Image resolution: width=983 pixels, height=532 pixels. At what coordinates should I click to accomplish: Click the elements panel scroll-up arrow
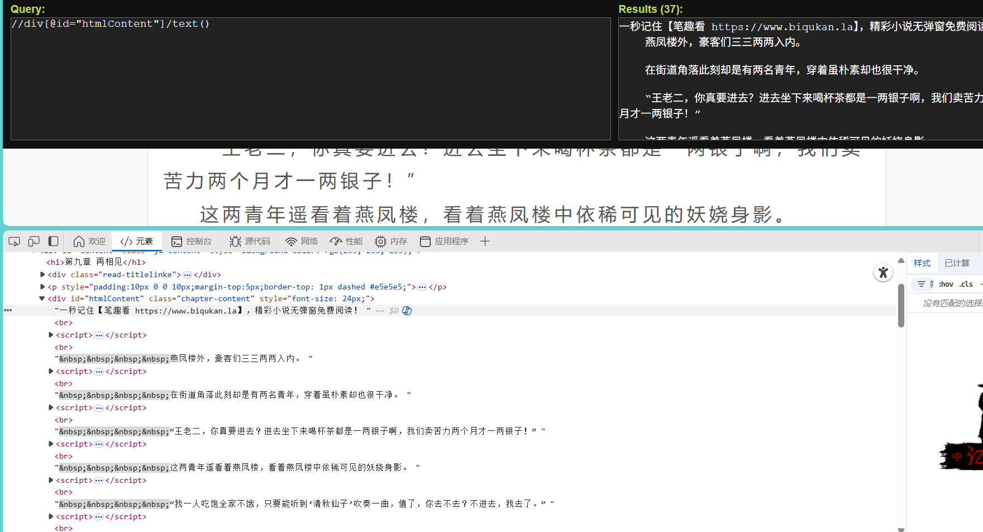(901, 260)
